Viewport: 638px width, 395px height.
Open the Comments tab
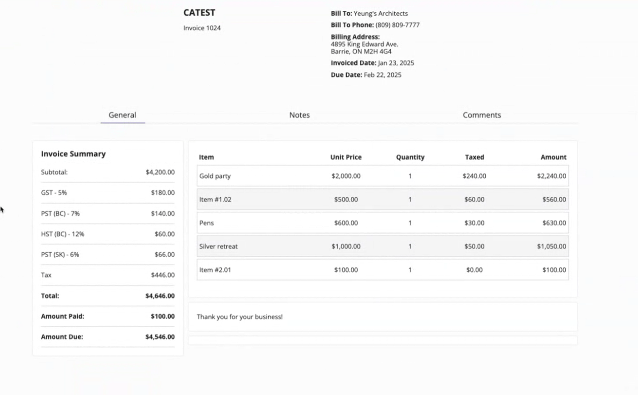tap(482, 115)
